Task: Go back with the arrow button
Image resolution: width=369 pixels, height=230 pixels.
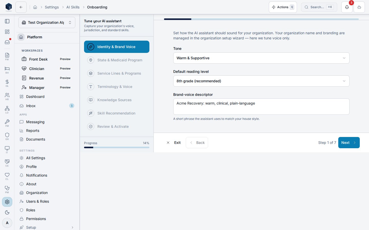Action: (21, 7)
